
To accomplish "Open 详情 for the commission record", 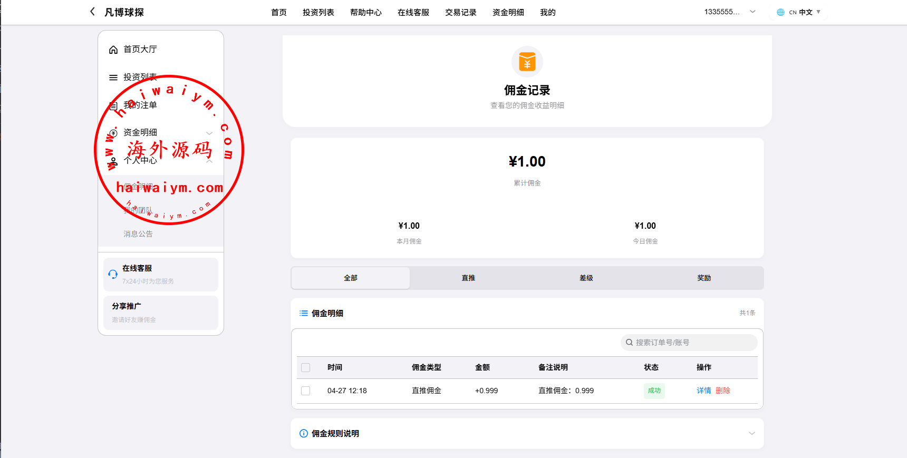I will coord(703,391).
